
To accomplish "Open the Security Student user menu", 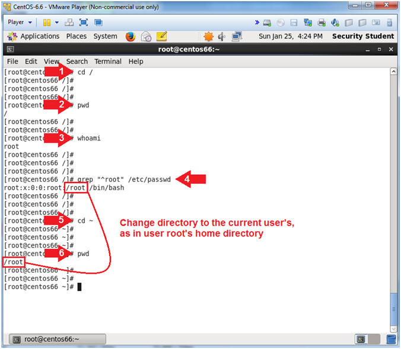I will click(363, 36).
